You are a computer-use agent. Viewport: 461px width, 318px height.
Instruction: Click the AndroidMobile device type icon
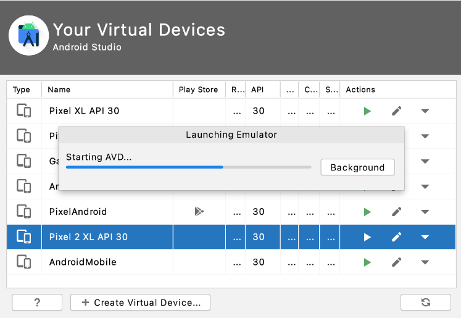(x=23, y=262)
